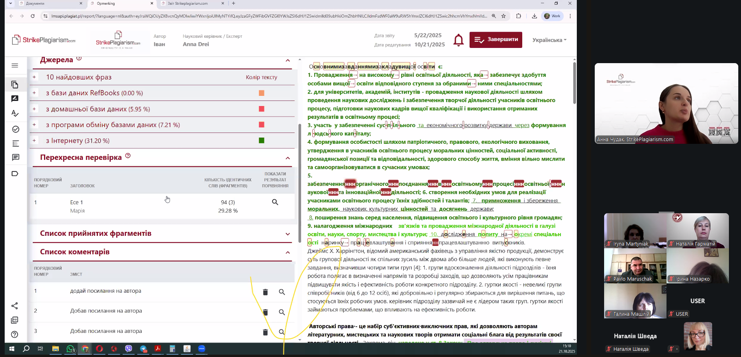Expand the 'з Інтернету' sources row
The width and height of the screenshot is (741, 357).
(x=34, y=141)
